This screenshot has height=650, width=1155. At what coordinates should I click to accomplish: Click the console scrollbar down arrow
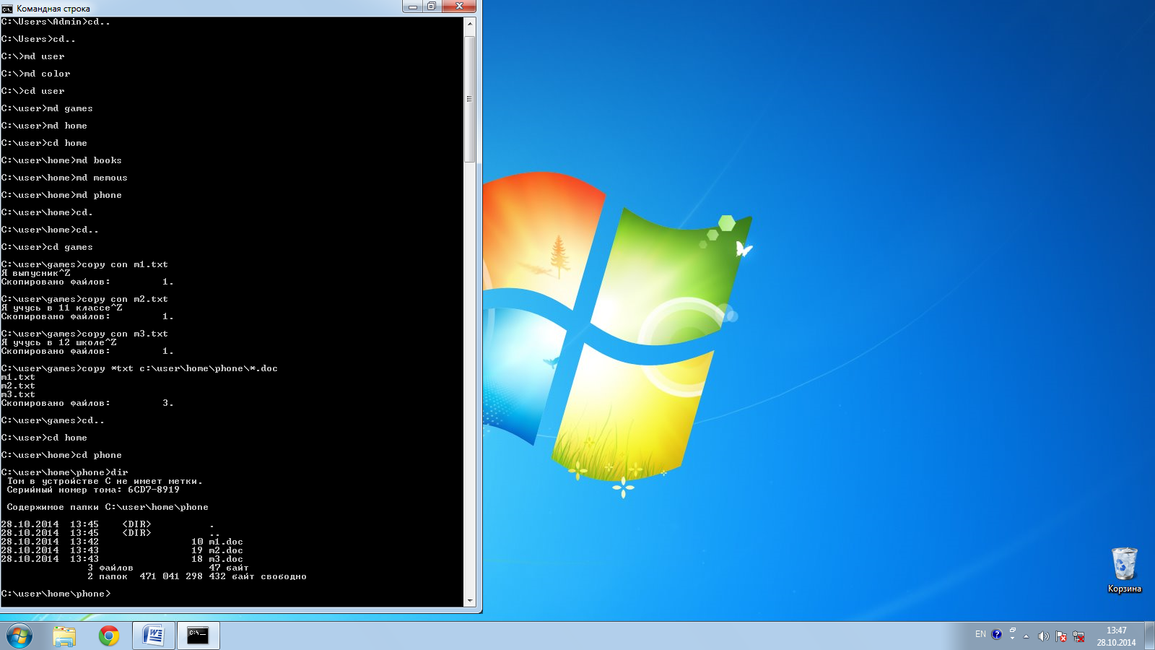[x=470, y=600]
